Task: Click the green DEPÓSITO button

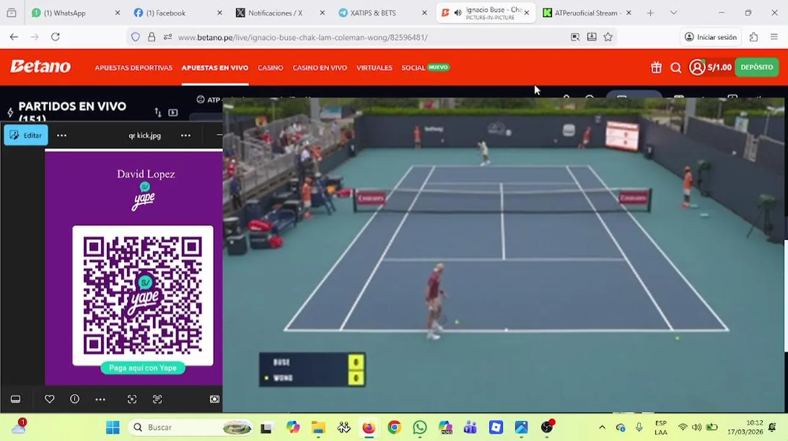Action: (x=757, y=67)
